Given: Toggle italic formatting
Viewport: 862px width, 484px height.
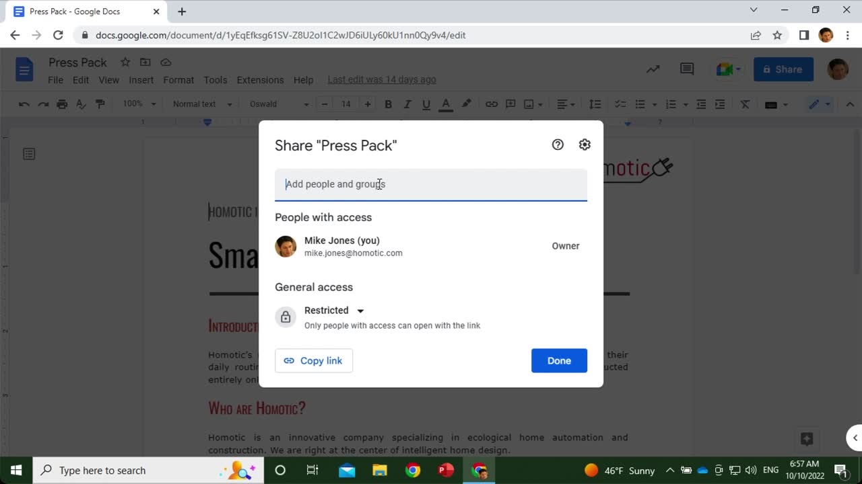Looking at the screenshot, I should (407, 104).
